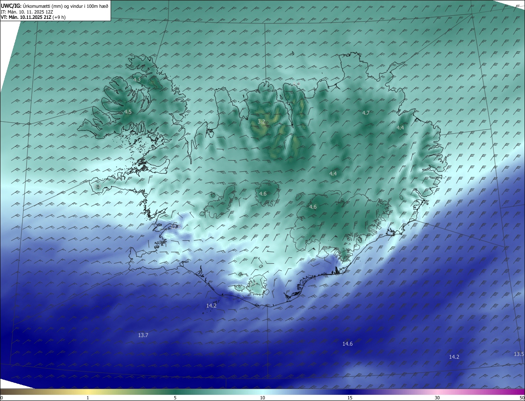The height and width of the screenshot is (401, 525).
Task: Click the legend tick label 50
Action: pyautogui.click(x=522, y=398)
